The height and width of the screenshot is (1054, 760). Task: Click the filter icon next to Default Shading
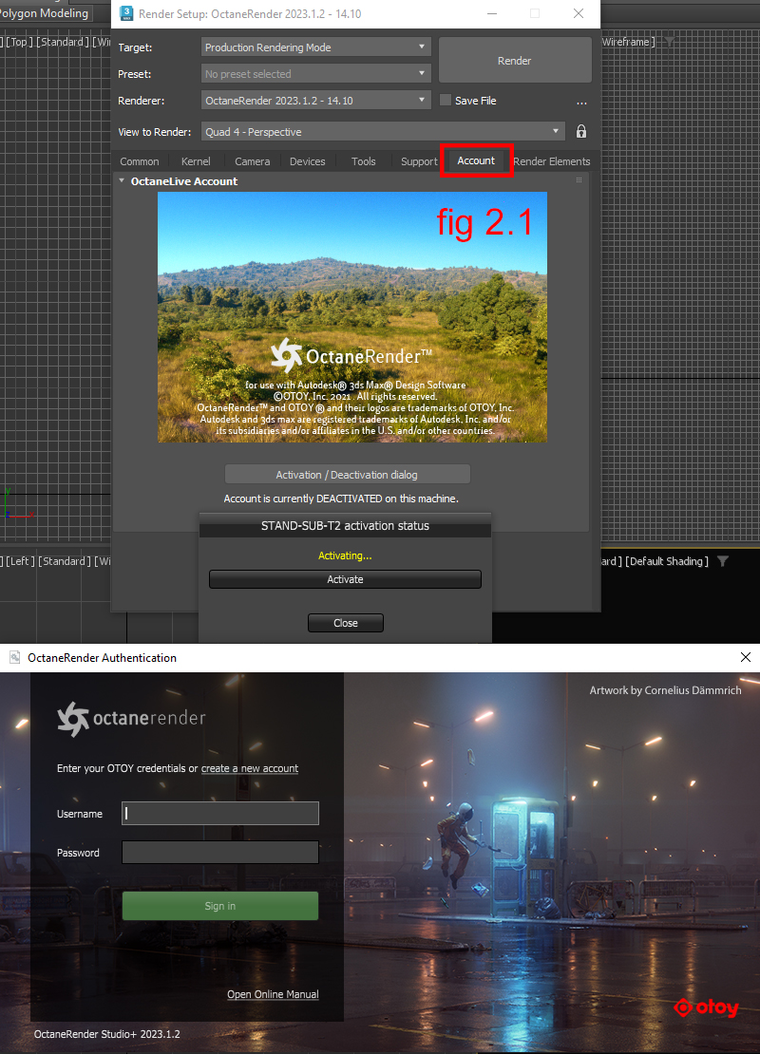point(723,561)
